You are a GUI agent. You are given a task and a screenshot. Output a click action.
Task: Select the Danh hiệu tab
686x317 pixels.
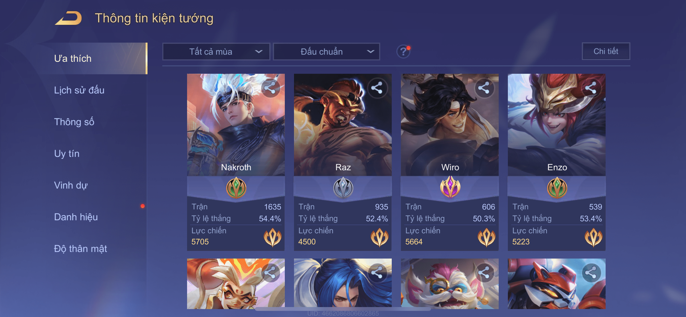click(76, 217)
